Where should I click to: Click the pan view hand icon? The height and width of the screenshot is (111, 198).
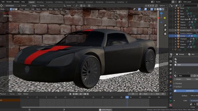[165, 30]
